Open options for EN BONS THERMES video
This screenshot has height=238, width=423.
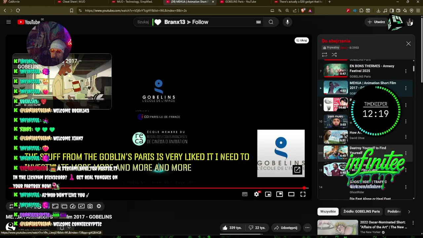click(406, 71)
